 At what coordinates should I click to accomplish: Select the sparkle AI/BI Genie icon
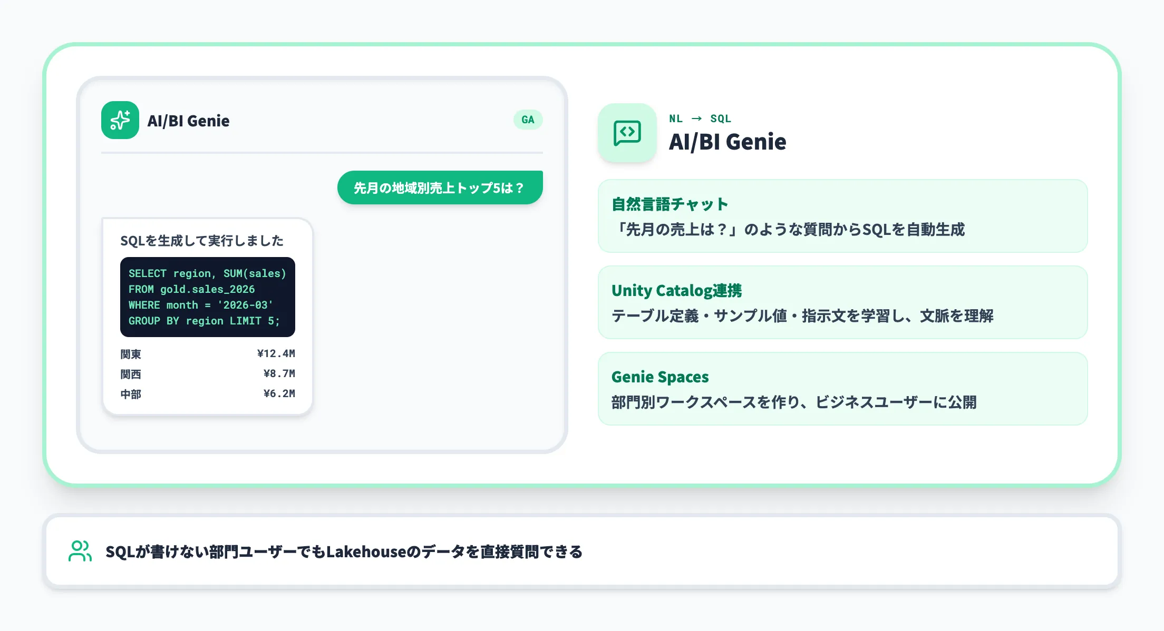120,120
